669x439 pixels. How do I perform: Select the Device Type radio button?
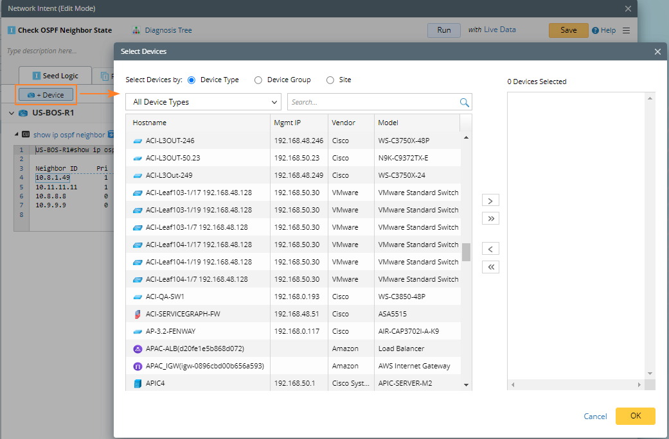click(x=192, y=80)
